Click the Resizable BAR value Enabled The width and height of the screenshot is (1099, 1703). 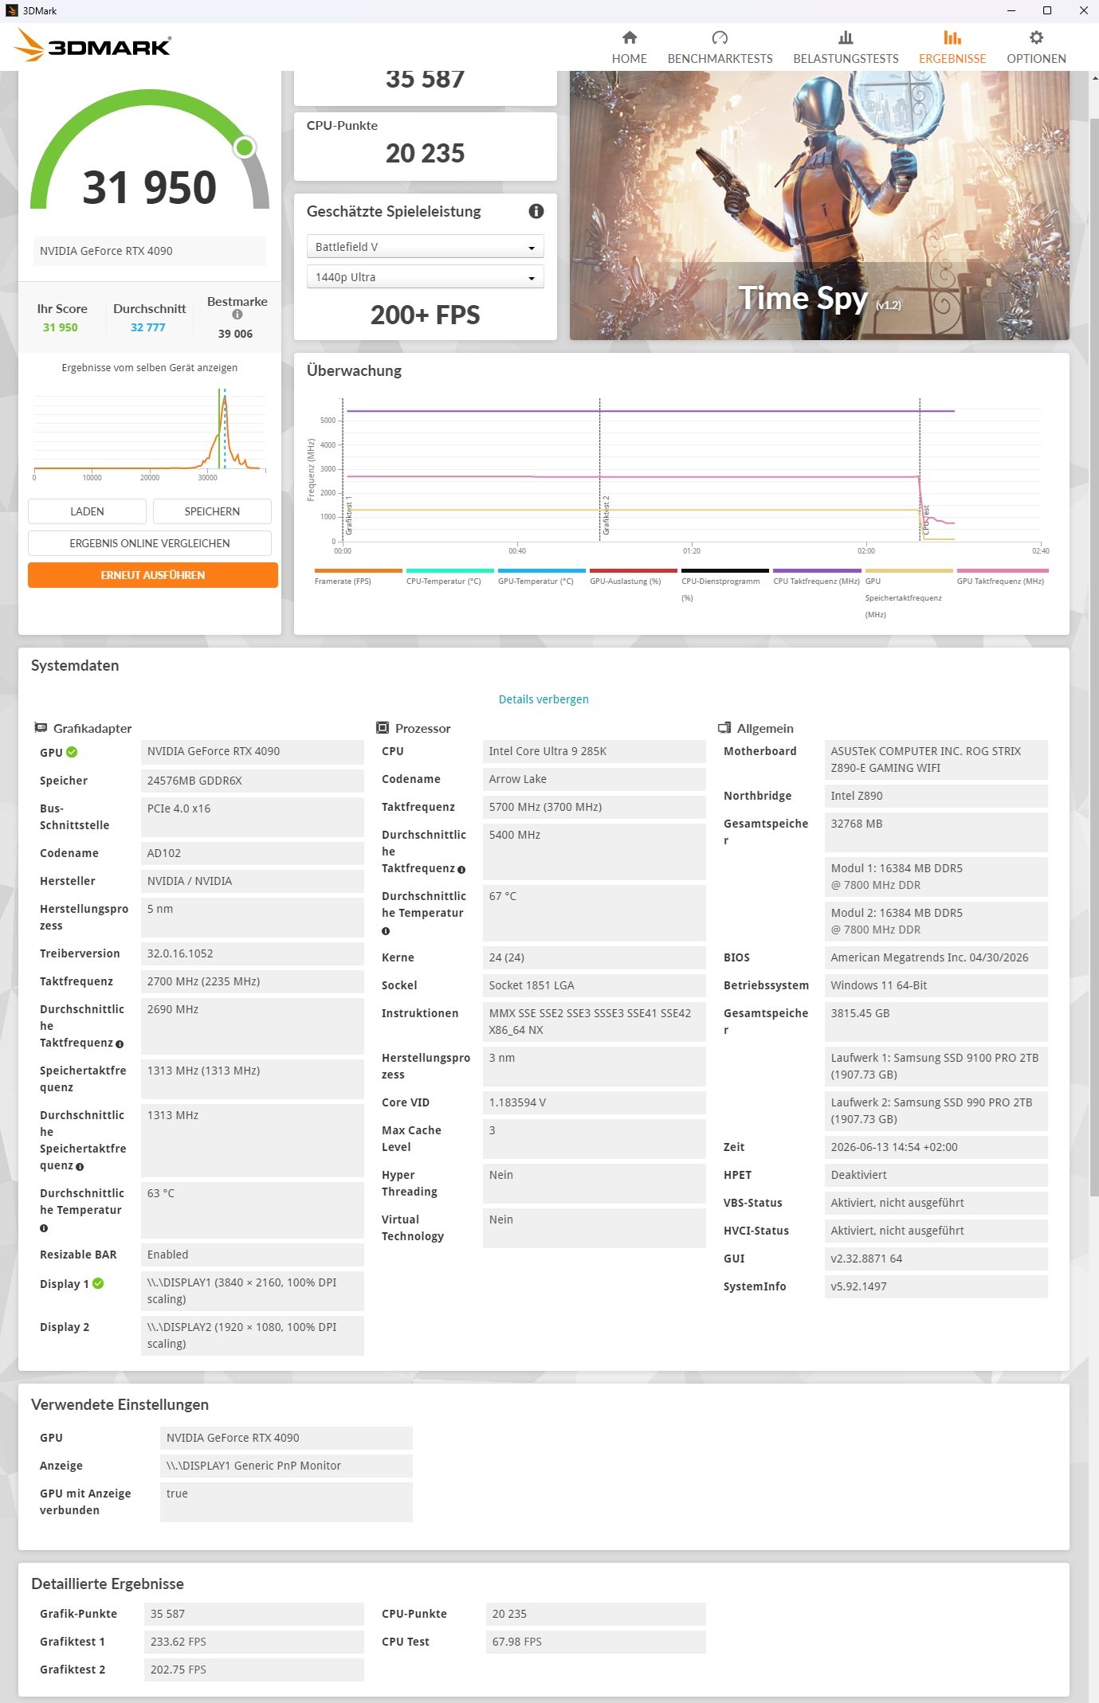click(253, 1255)
